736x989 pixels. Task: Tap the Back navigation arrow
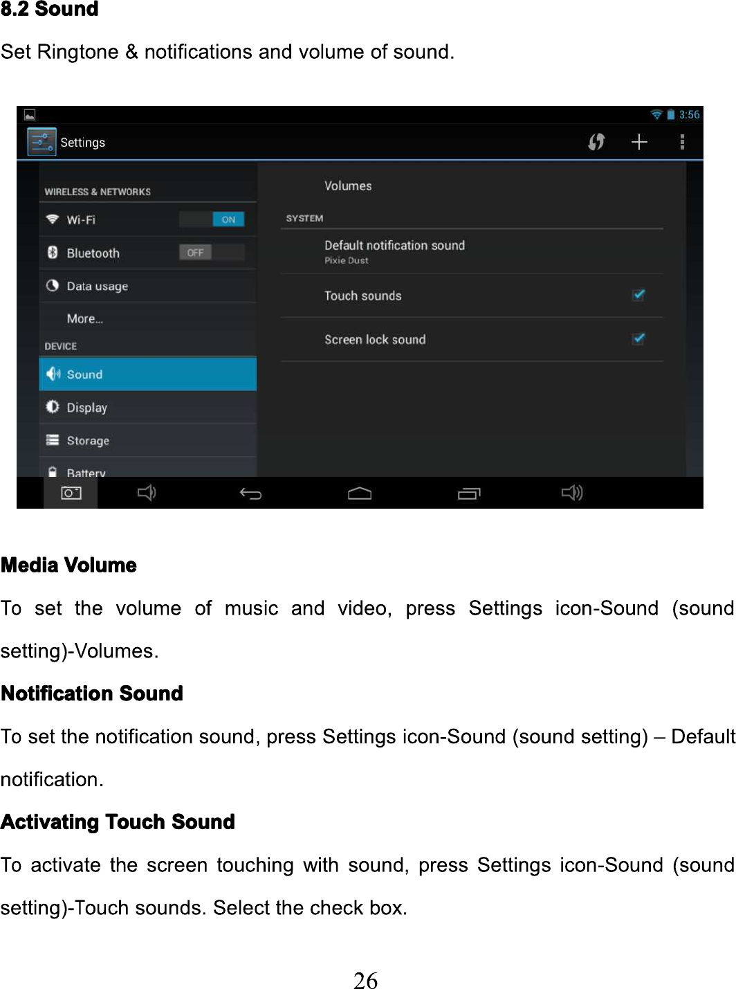tap(250, 493)
